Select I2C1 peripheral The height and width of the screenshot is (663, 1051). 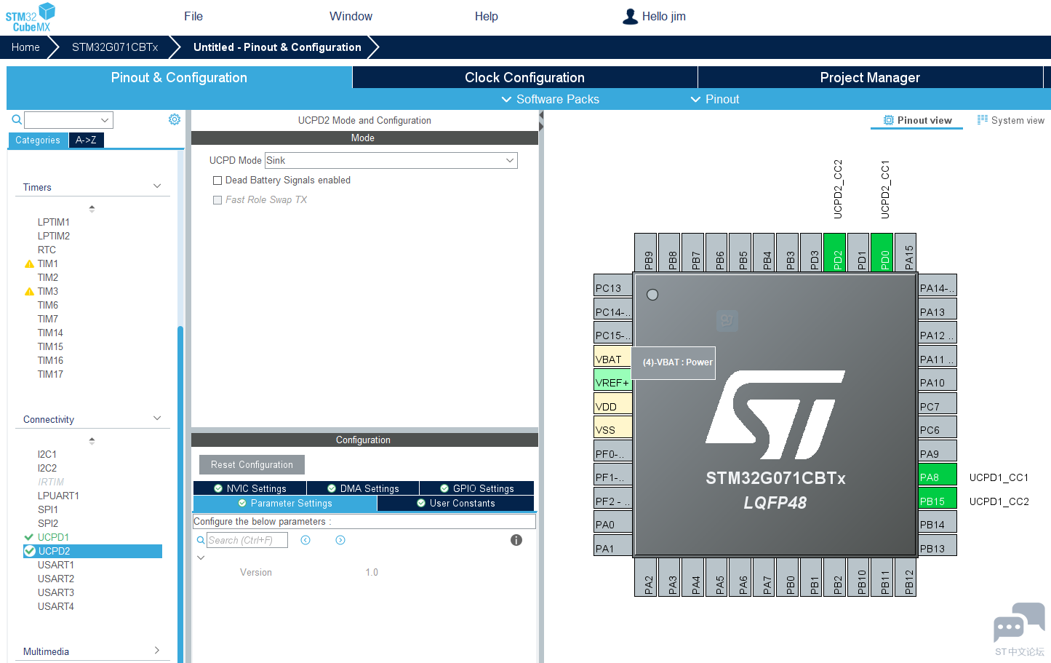(47, 454)
